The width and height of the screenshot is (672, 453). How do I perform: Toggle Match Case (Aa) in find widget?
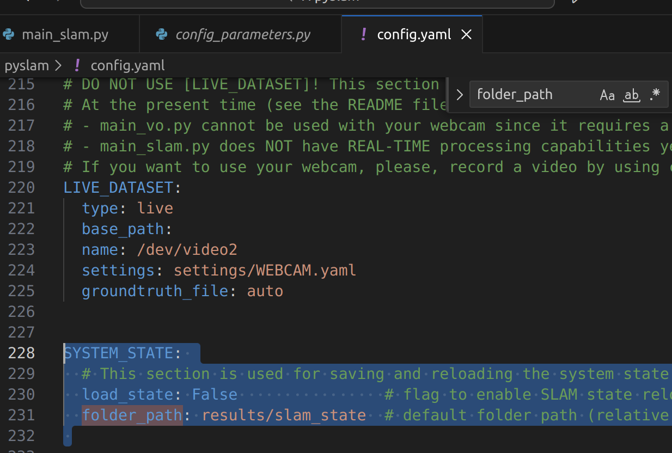click(x=607, y=95)
